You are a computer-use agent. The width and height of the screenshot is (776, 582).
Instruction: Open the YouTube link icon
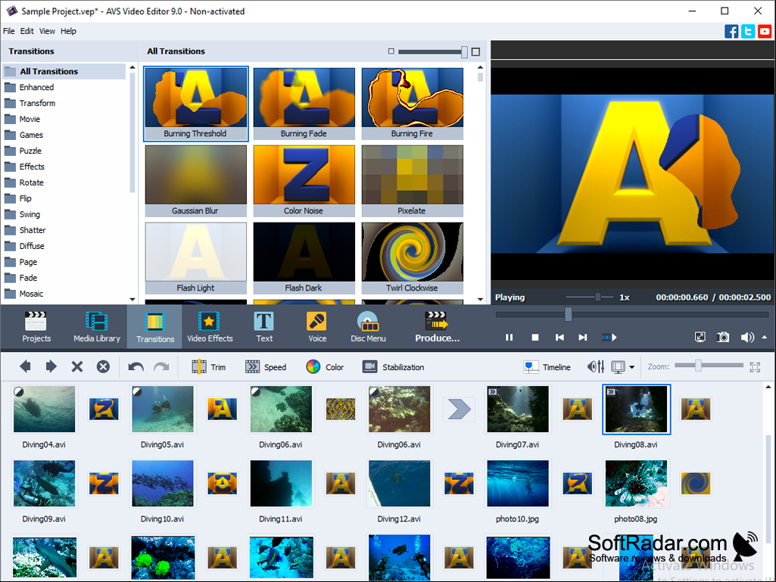point(765,31)
